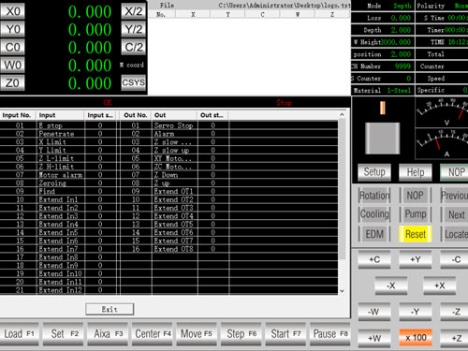468x351 pixels.
Task: Click the Input column header
Action: 60,115
